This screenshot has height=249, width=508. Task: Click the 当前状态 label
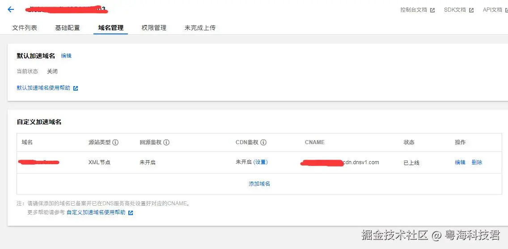[x=27, y=71]
